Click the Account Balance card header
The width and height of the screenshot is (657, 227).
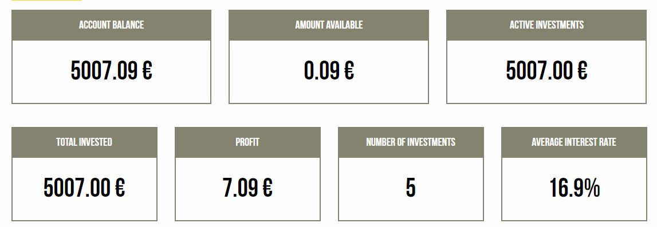point(111,25)
